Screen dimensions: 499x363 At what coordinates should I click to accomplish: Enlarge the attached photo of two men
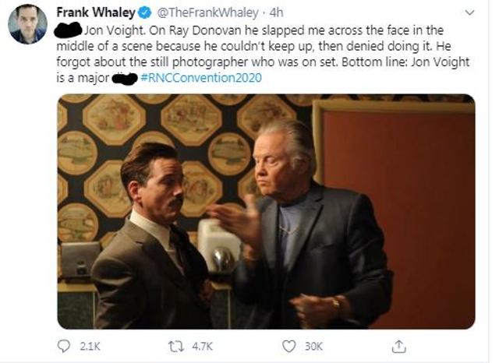click(266, 211)
